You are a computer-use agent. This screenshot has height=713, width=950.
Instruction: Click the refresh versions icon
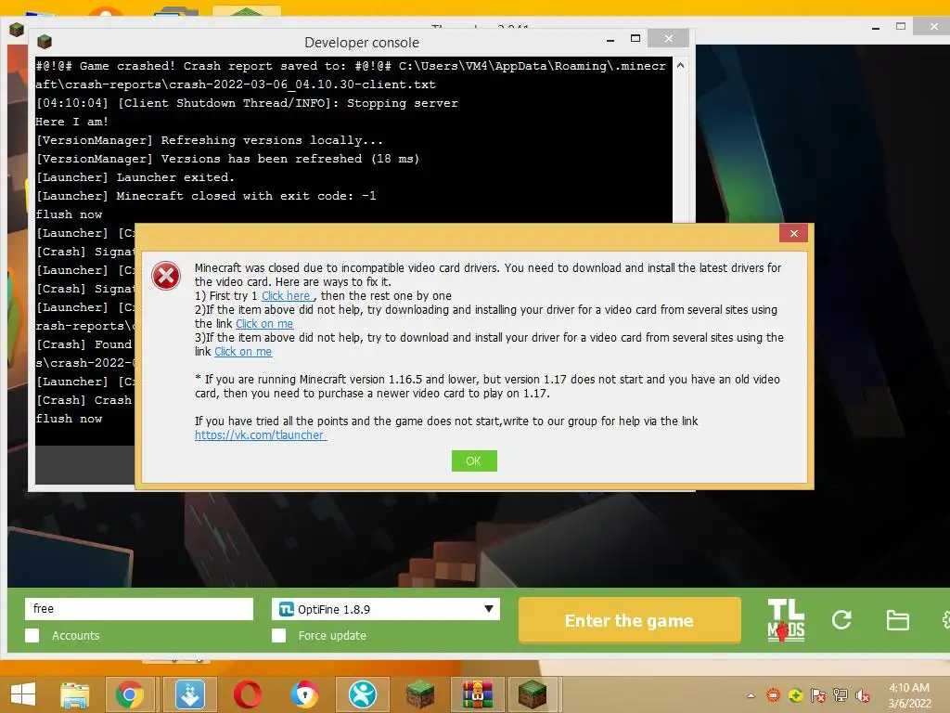point(841,619)
